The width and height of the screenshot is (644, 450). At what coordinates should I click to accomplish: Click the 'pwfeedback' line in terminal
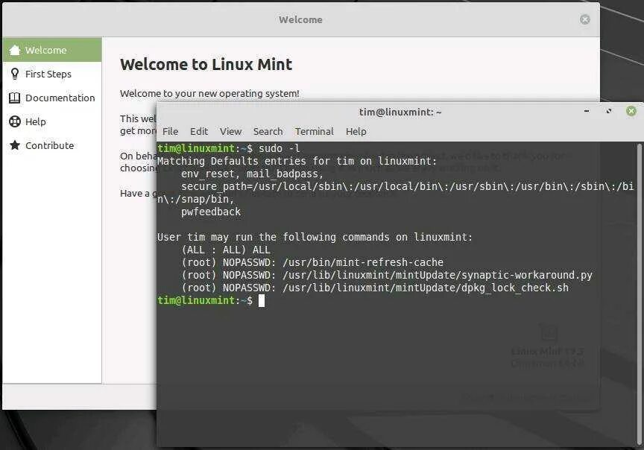[211, 212]
